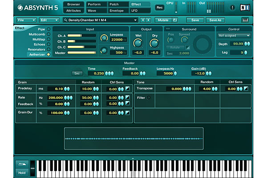
Task: Click the Absynth 5 logo
Action: click(38, 8)
